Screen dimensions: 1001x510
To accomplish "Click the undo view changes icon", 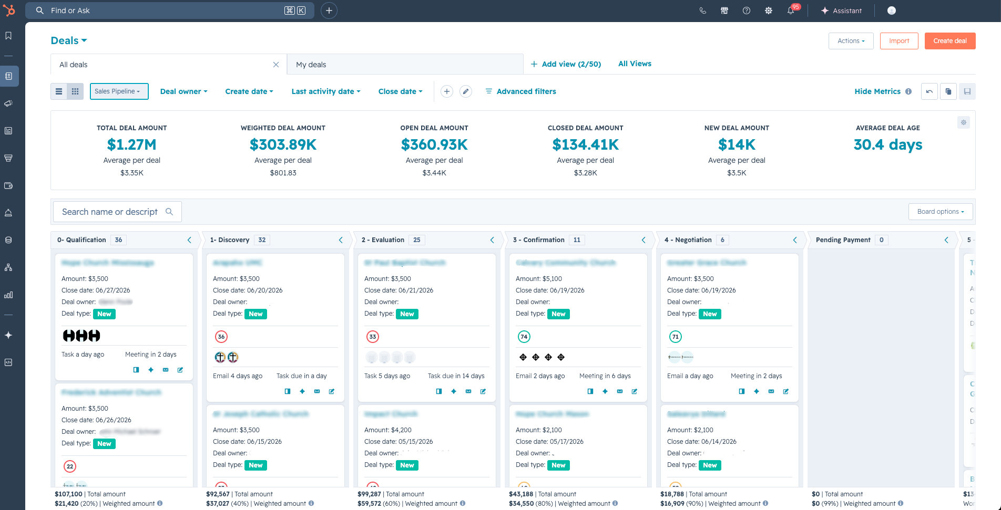I will [x=929, y=91].
